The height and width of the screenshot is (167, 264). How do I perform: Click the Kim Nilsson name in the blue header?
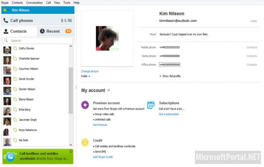coord(21,10)
